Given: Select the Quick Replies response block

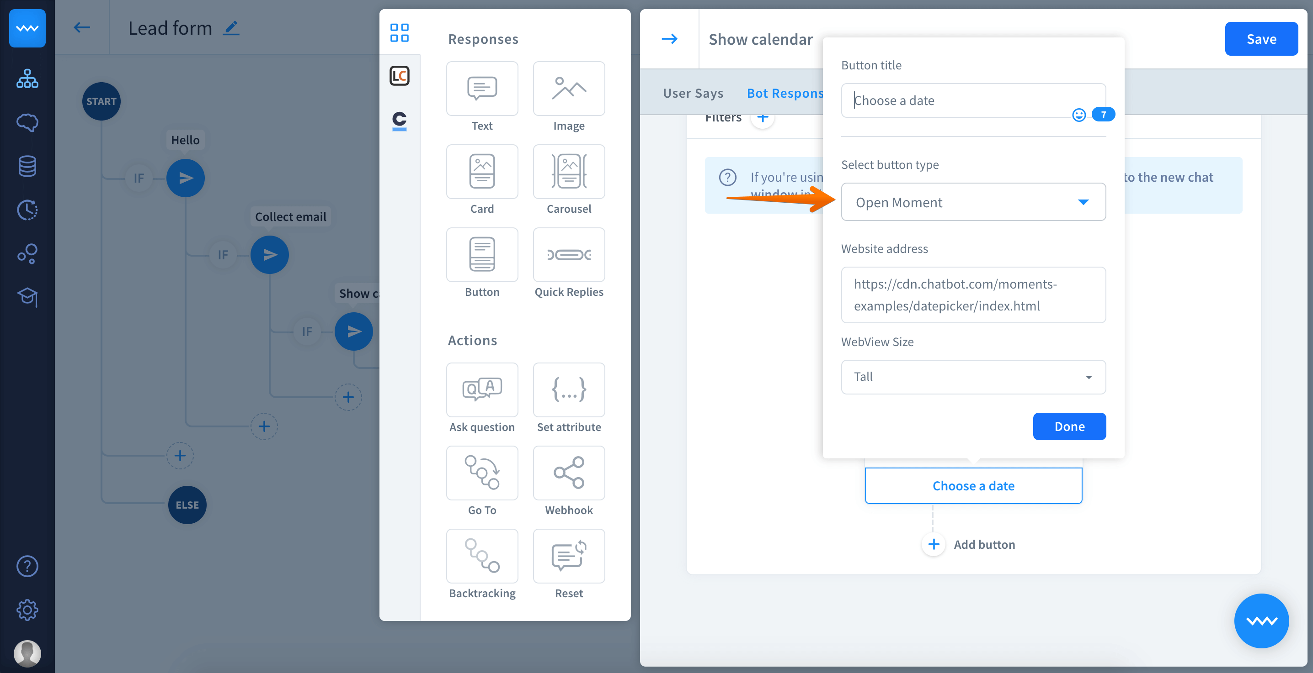Looking at the screenshot, I should pos(569,254).
